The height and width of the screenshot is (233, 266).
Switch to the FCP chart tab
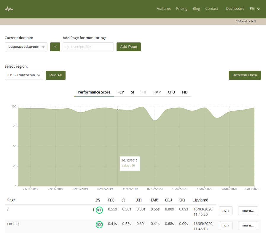121,92
